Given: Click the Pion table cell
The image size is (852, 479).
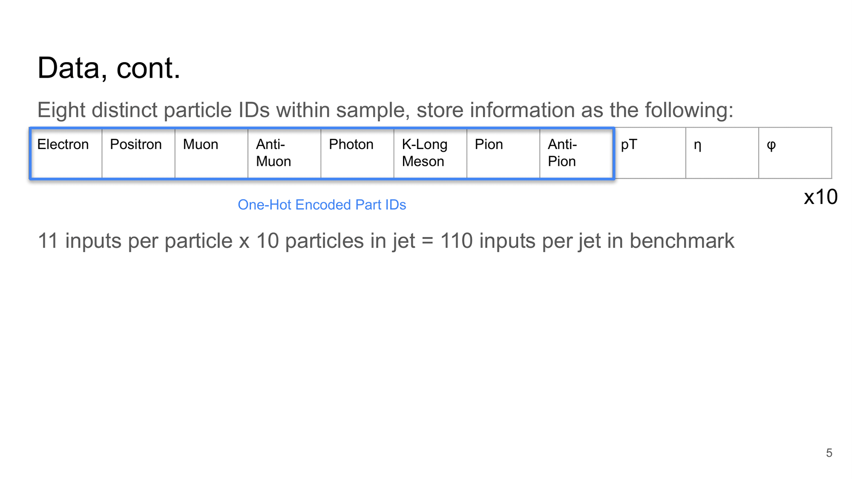Looking at the screenshot, I should pos(503,153).
